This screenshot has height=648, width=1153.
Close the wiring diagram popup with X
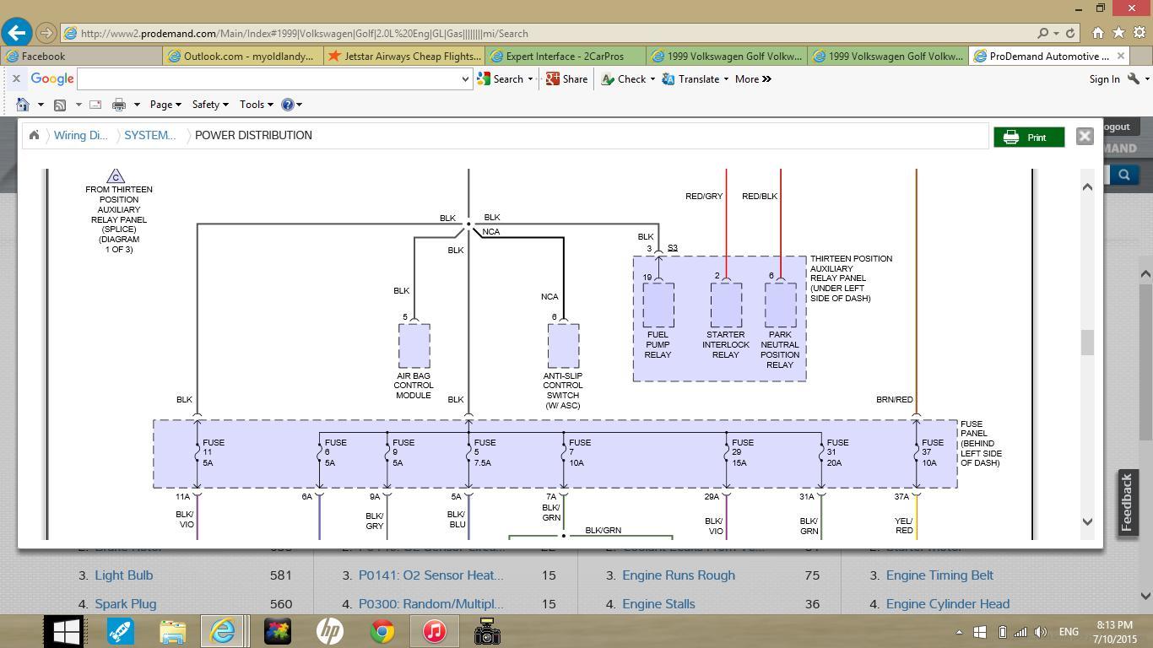coord(1085,137)
